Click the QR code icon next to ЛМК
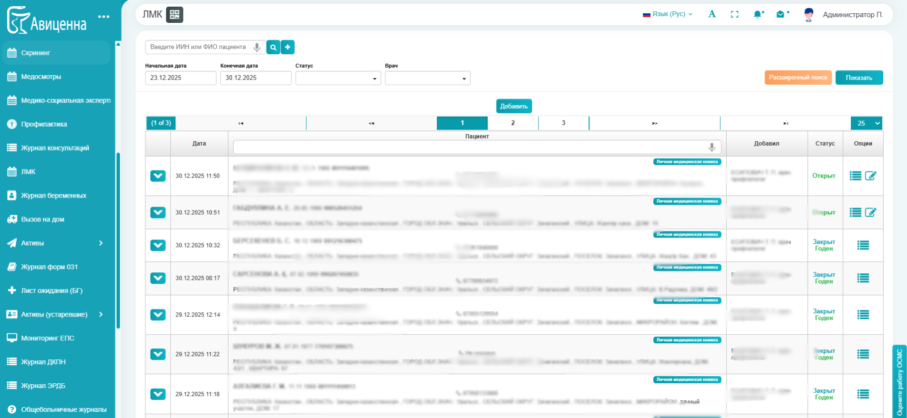 [x=175, y=15]
